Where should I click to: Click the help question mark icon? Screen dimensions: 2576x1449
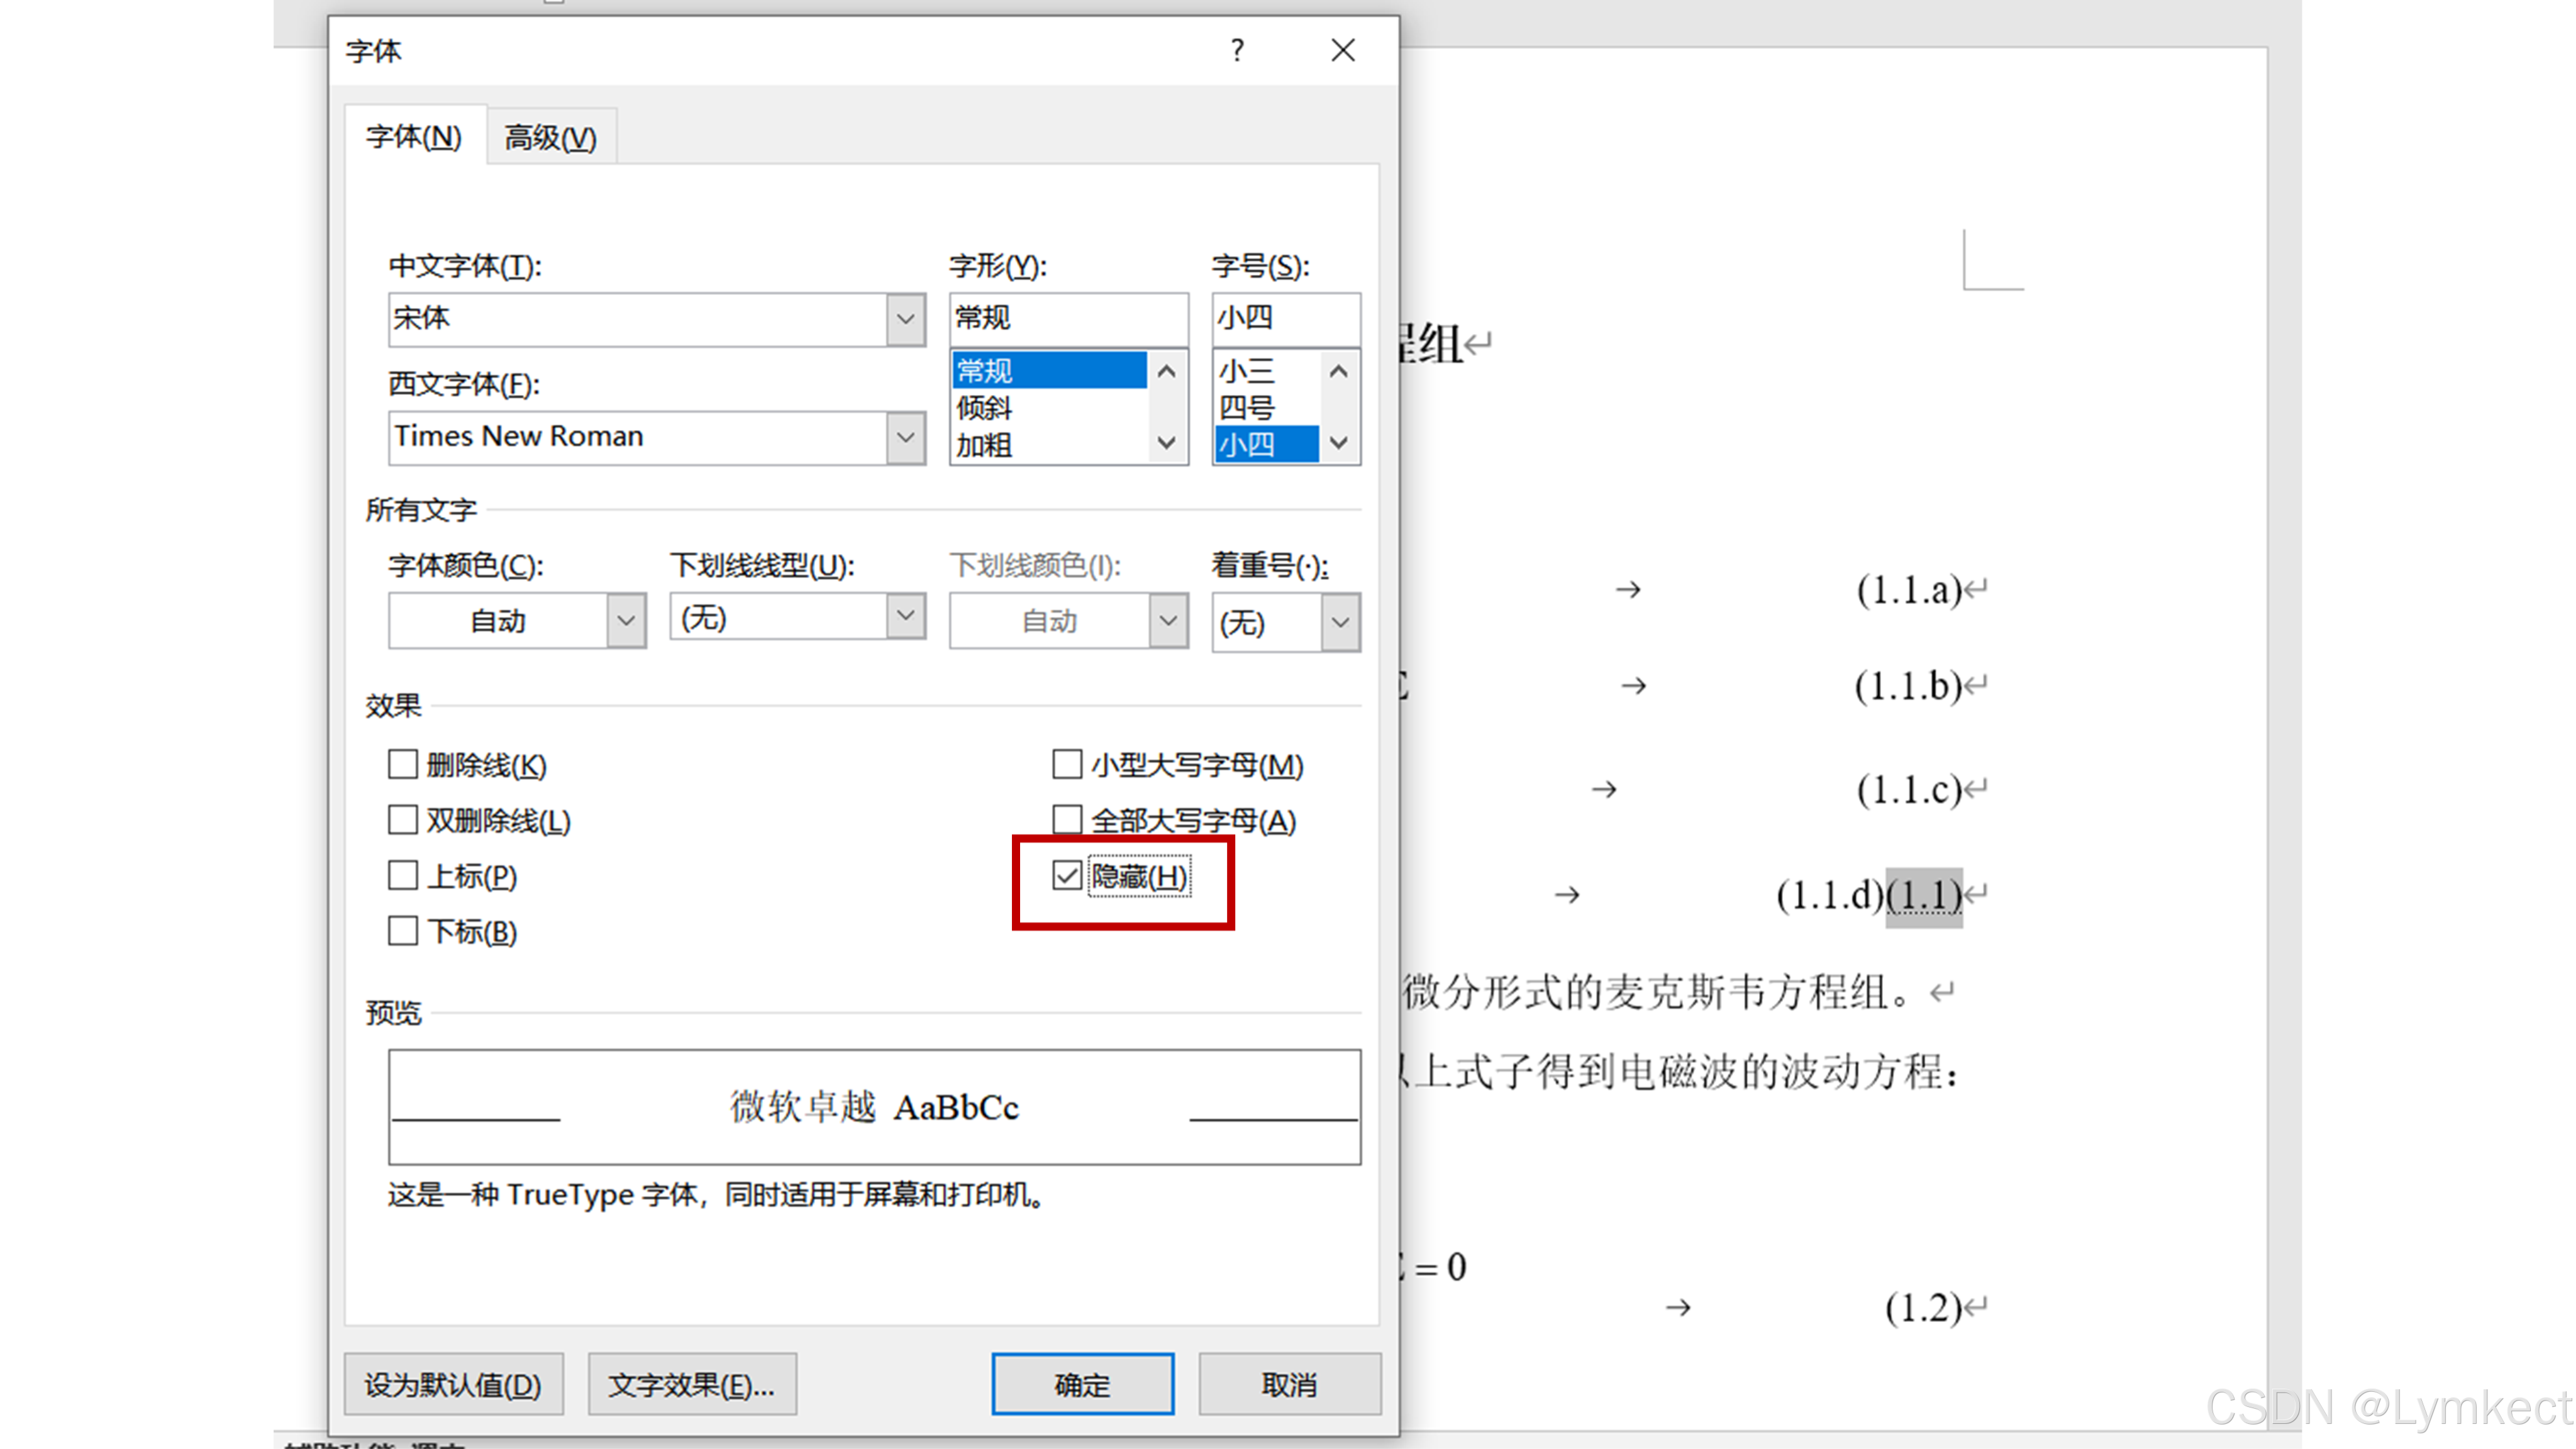[x=1237, y=50]
